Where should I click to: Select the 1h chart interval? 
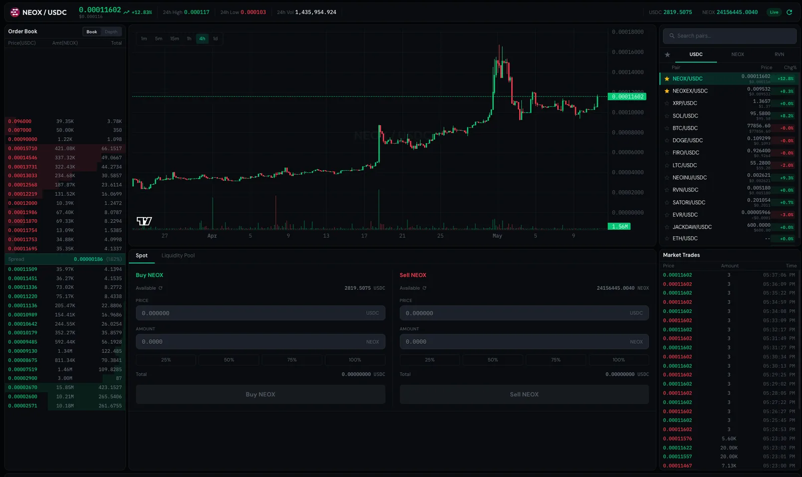189,39
